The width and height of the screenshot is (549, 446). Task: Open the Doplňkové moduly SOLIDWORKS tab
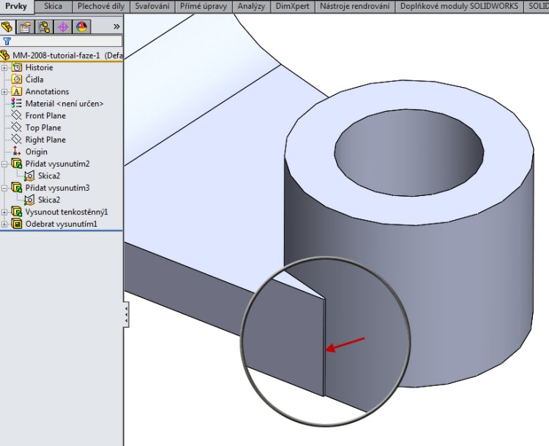pos(460,7)
